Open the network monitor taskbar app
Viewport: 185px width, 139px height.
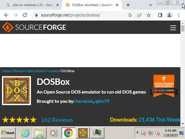(97, 133)
